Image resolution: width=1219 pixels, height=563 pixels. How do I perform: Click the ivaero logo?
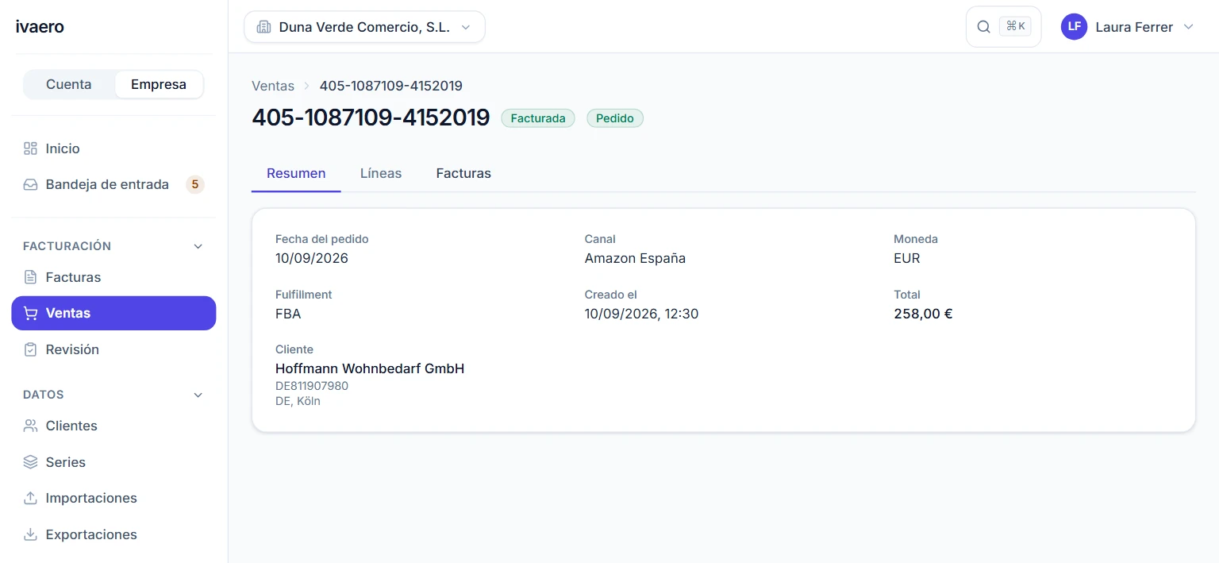(x=40, y=27)
